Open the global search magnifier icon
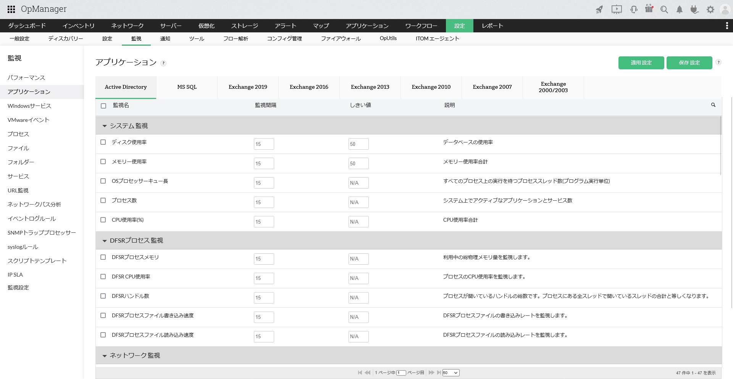 pos(664,10)
